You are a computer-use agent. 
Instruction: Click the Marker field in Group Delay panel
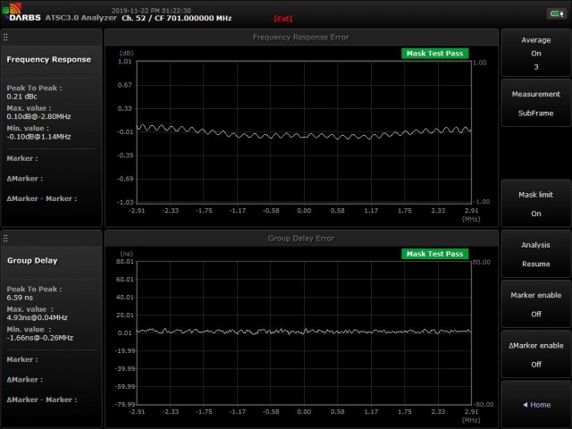point(22,359)
